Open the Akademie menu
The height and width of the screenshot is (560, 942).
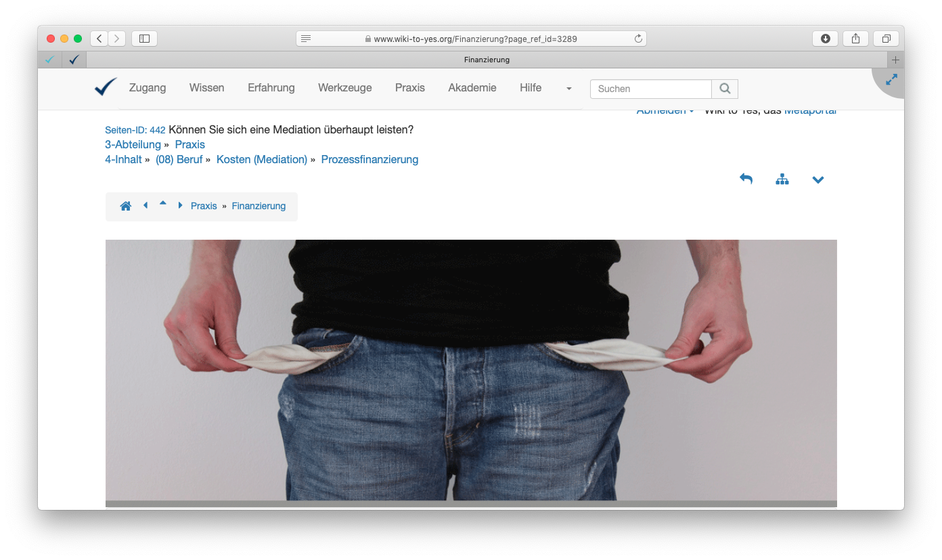(x=472, y=87)
